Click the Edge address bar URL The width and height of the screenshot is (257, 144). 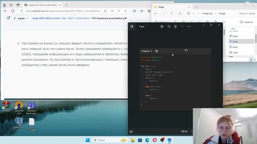click(63, 11)
